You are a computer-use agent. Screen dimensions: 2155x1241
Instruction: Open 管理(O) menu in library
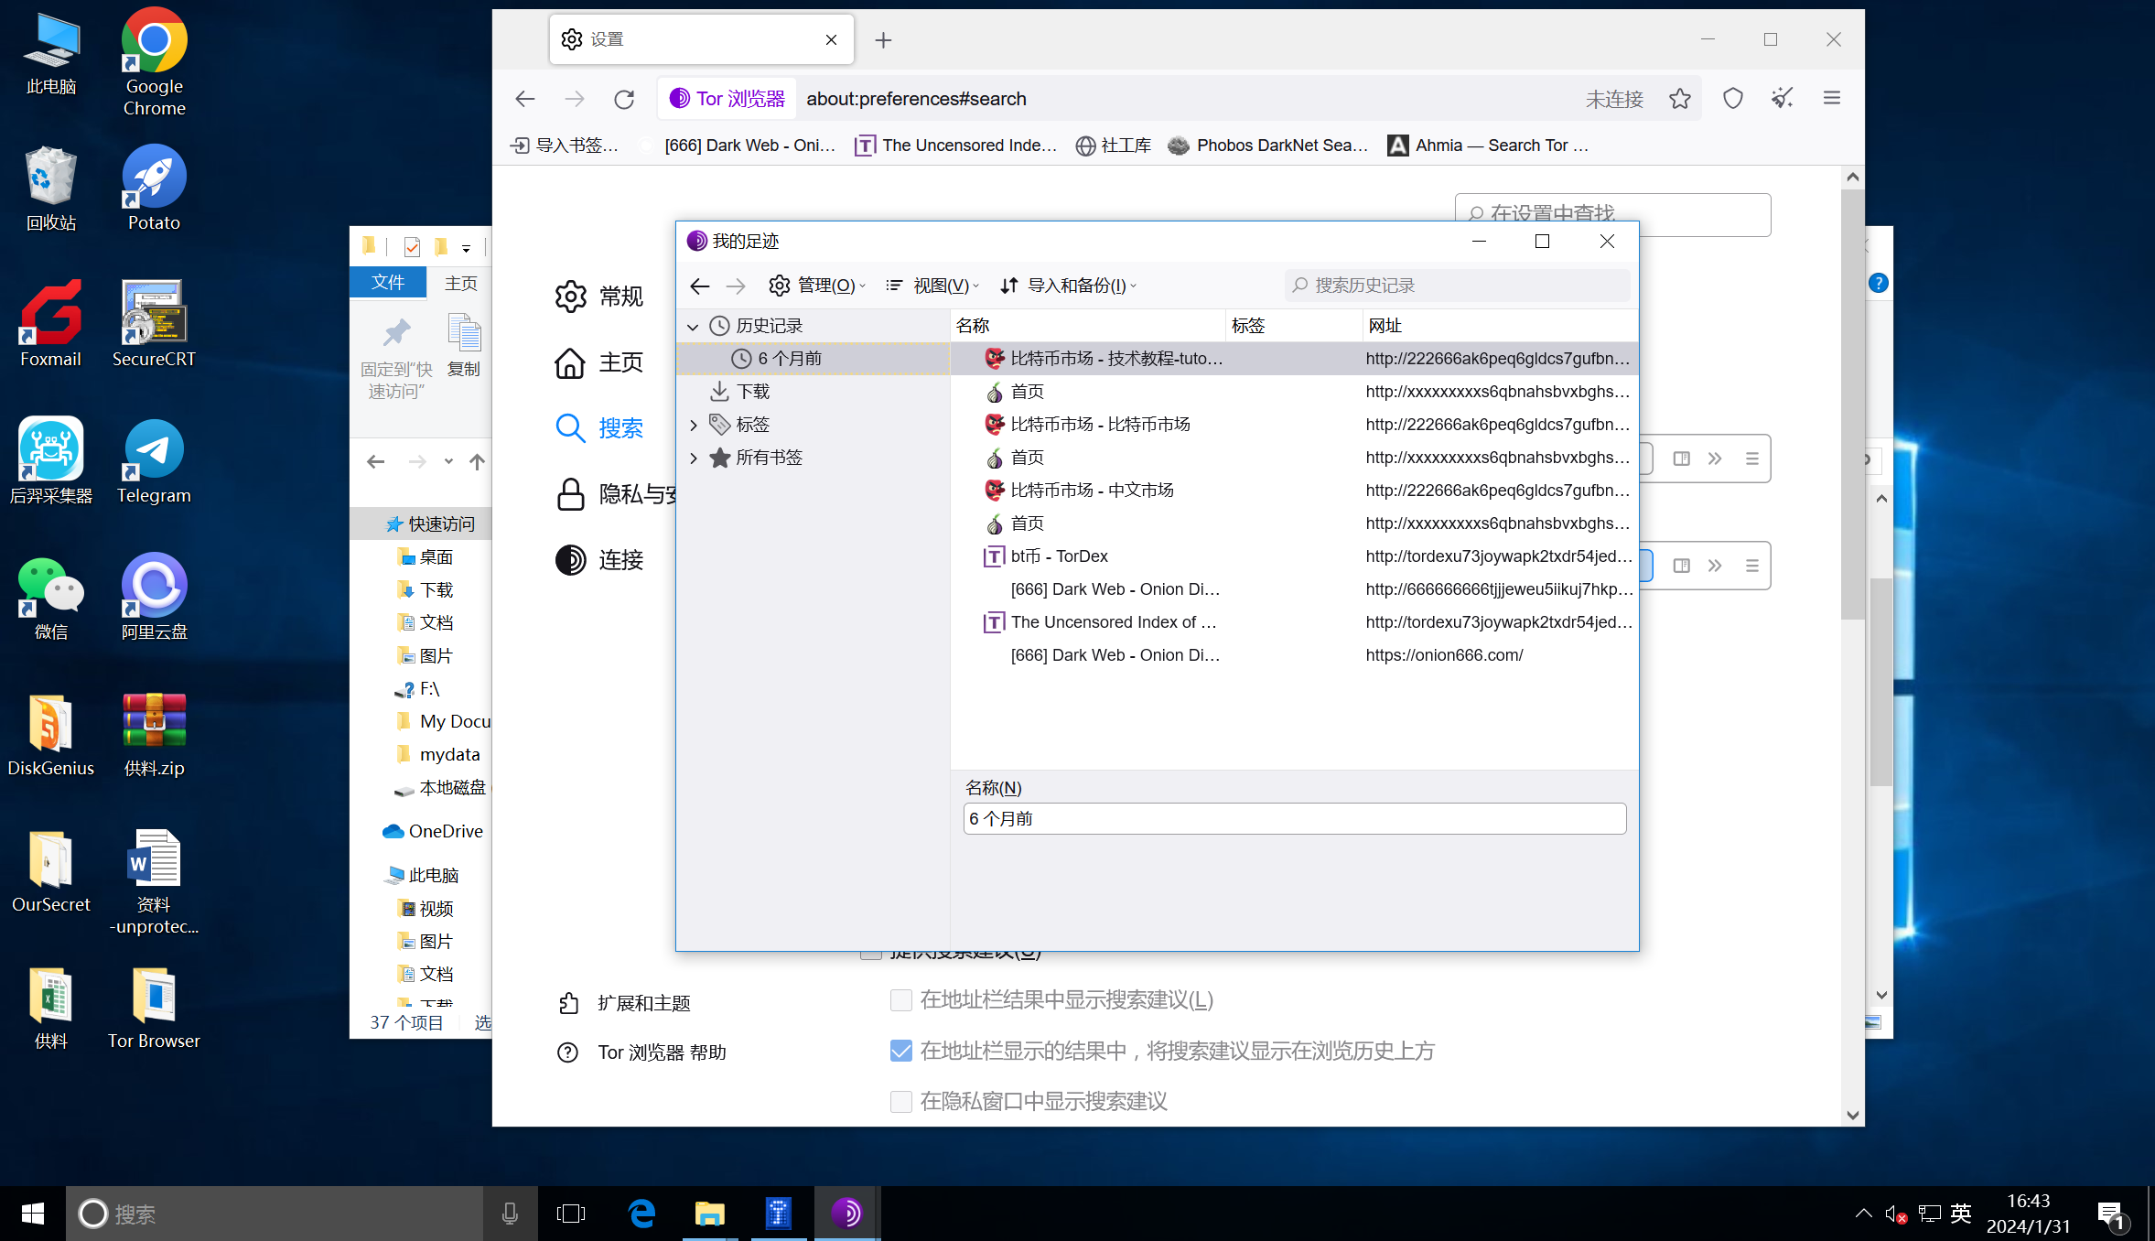pyautogui.click(x=817, y=286)
